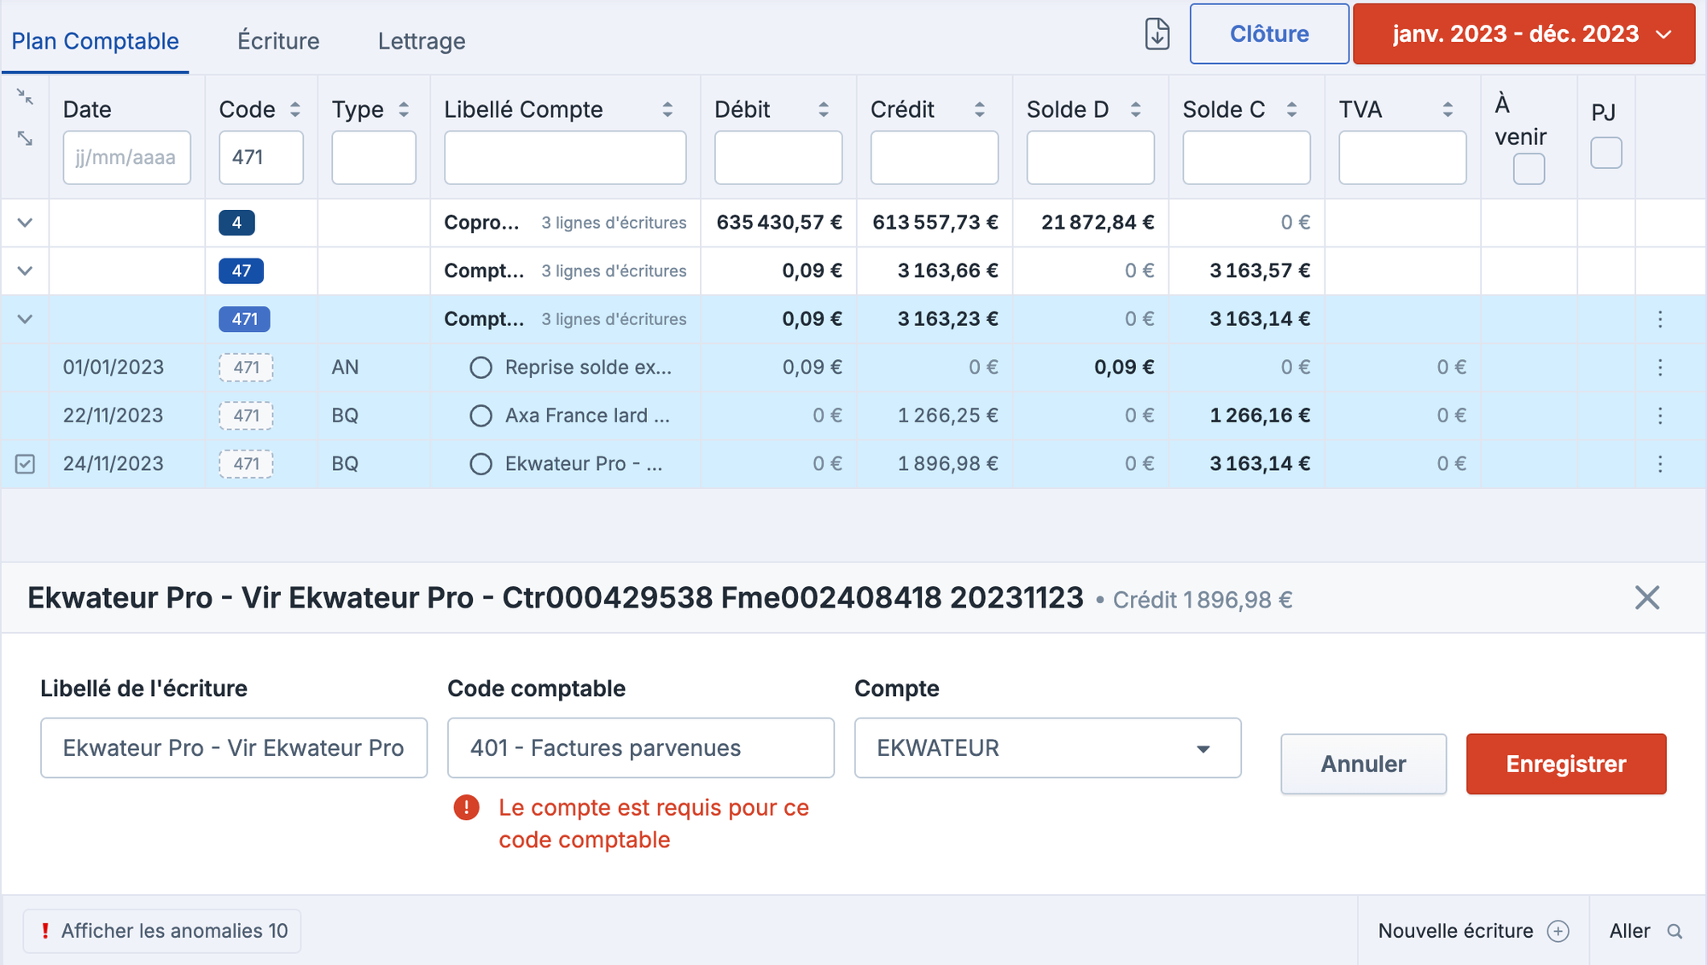The height and width of the screenshot is (965, 1707).
Task: Toggle the À venir checkbox
Action: tap(1529, 169)
